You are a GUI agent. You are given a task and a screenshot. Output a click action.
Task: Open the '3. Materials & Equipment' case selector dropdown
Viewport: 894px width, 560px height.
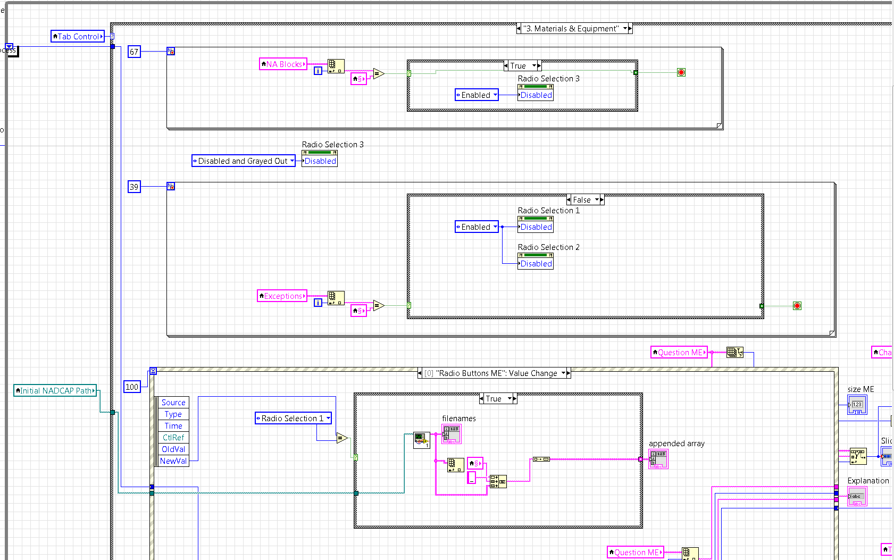(x=625, y=29)
